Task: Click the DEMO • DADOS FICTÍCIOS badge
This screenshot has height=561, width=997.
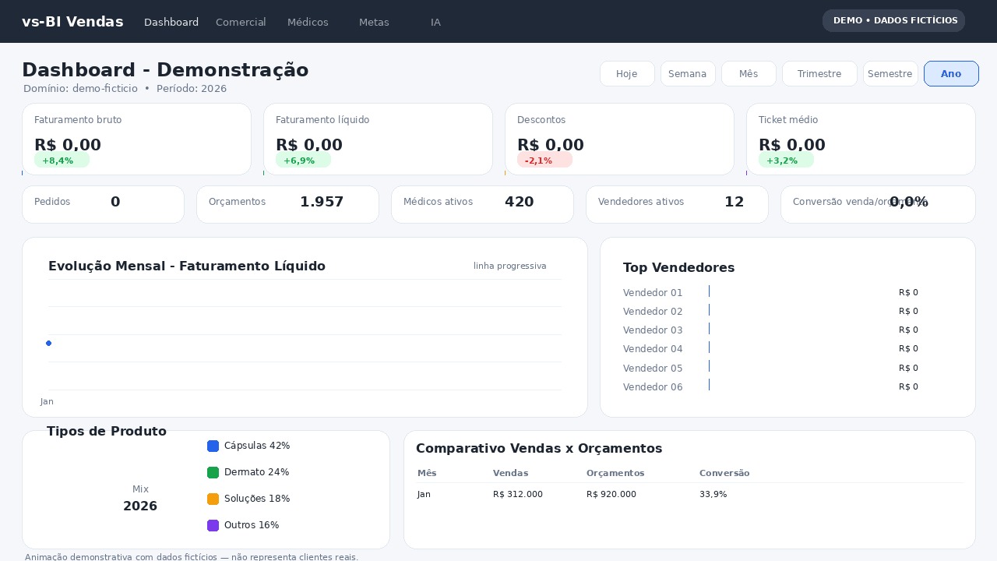Action: coord(893,20)
